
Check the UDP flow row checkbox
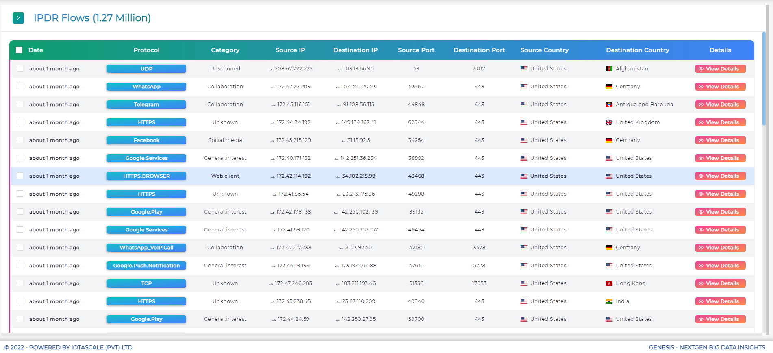(20, 68)
